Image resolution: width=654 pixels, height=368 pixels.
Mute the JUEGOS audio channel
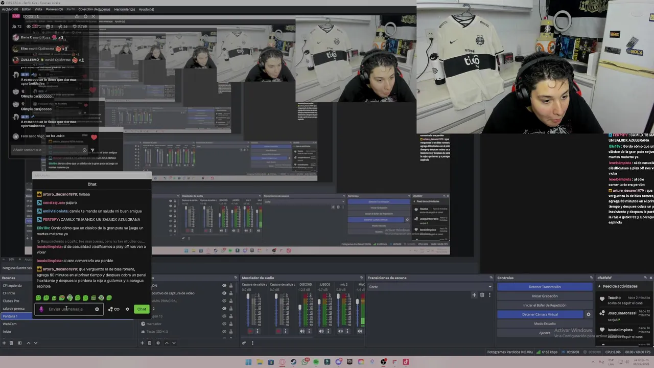(x=321, y=331)
